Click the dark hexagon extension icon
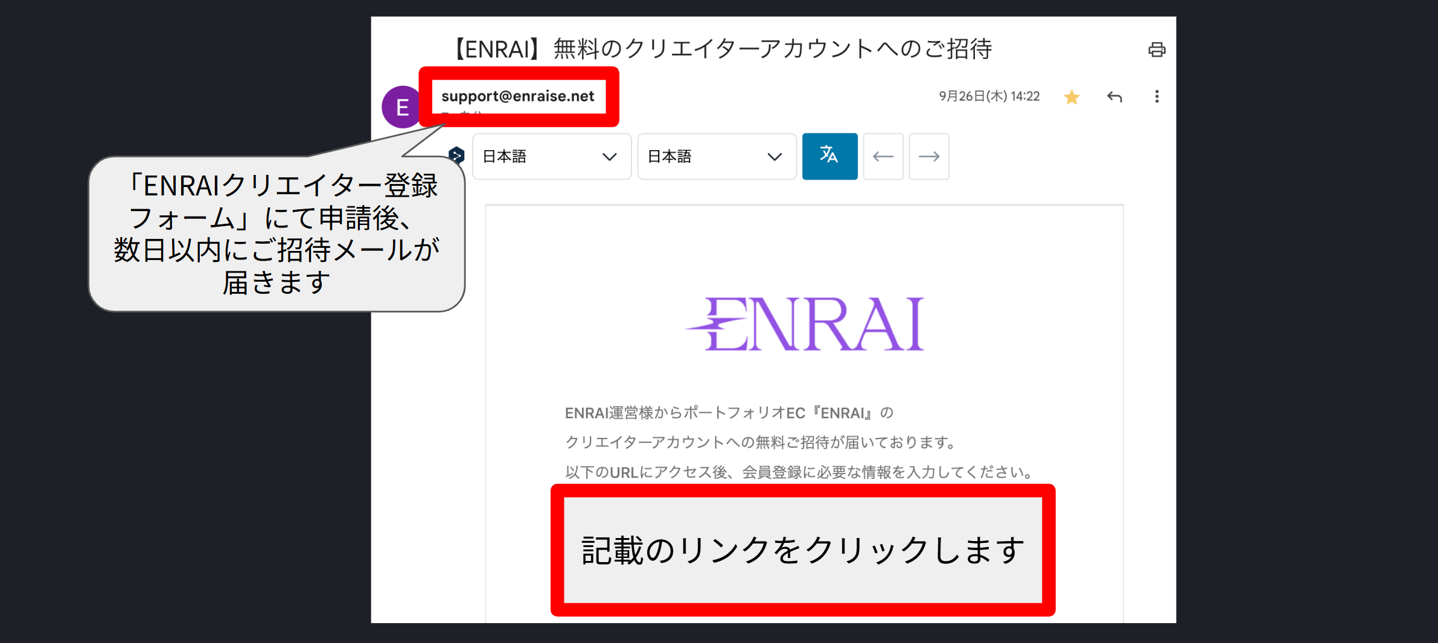The image size is (1438, 643). (457, 156)
